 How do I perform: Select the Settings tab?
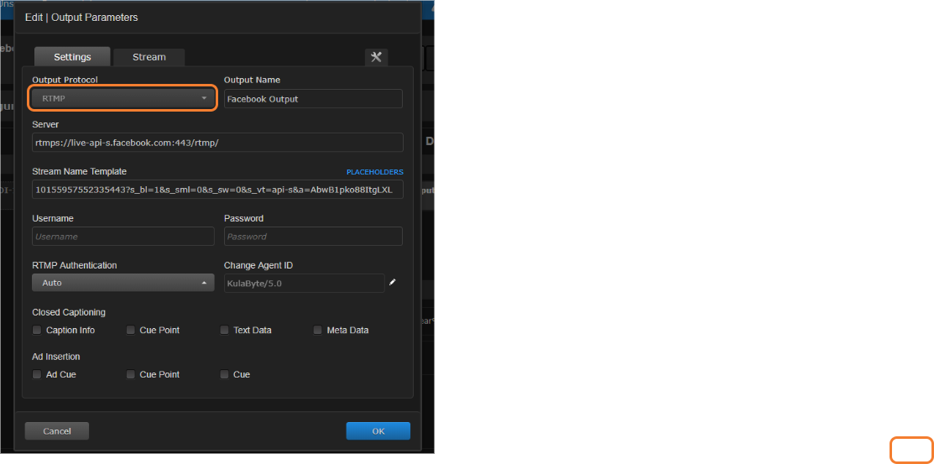72,57
